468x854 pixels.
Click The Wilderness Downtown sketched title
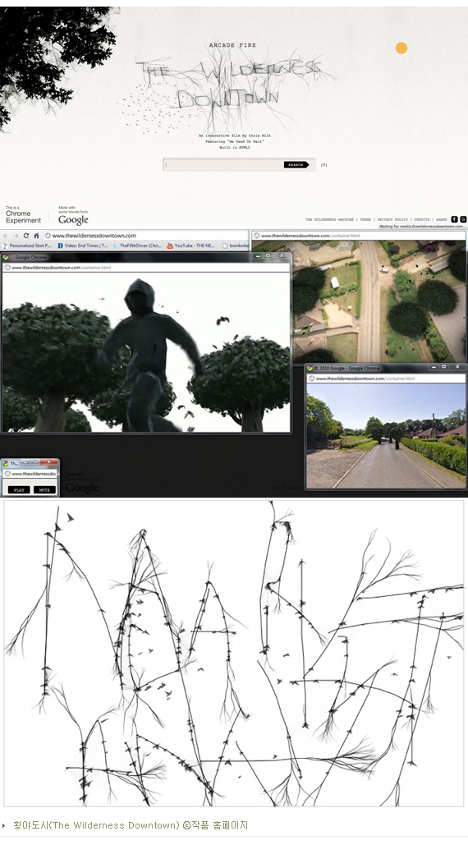point(229,85)
